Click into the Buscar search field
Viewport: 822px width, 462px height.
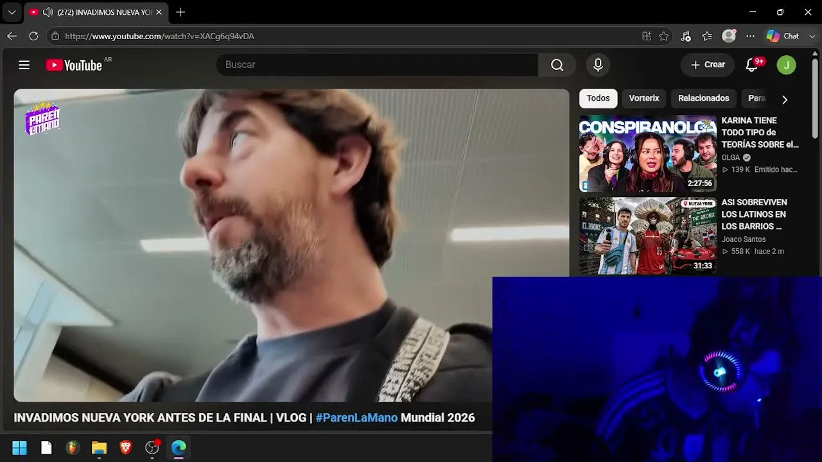click(x=377, y=65)
